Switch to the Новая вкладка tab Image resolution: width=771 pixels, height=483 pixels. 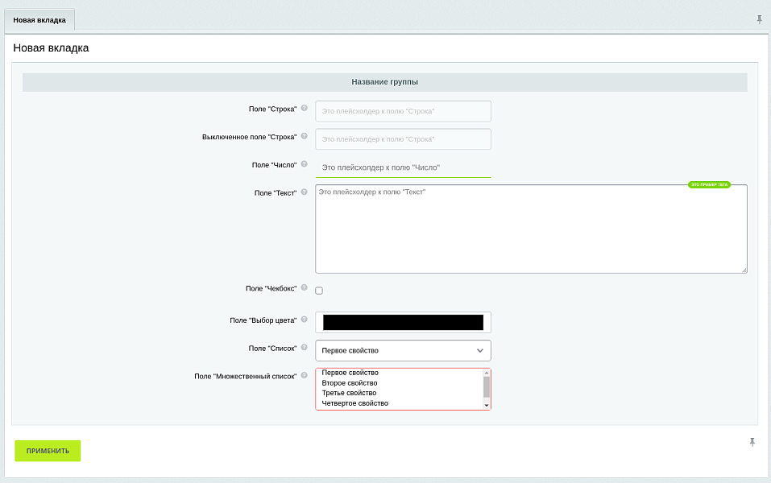(39, 20)
